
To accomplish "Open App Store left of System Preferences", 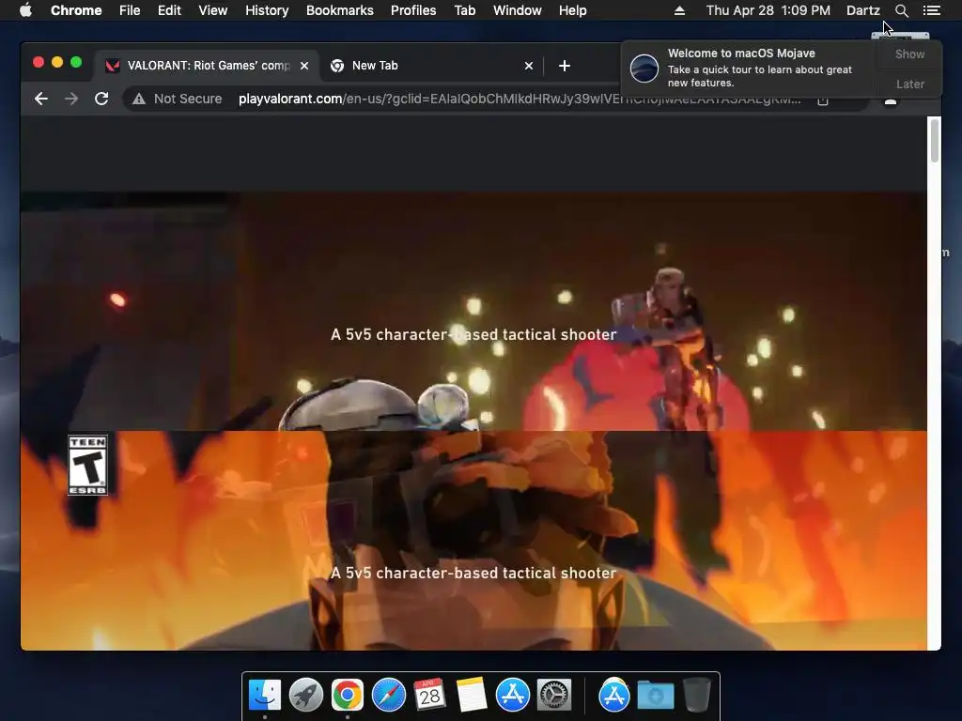I will [512, 695].
